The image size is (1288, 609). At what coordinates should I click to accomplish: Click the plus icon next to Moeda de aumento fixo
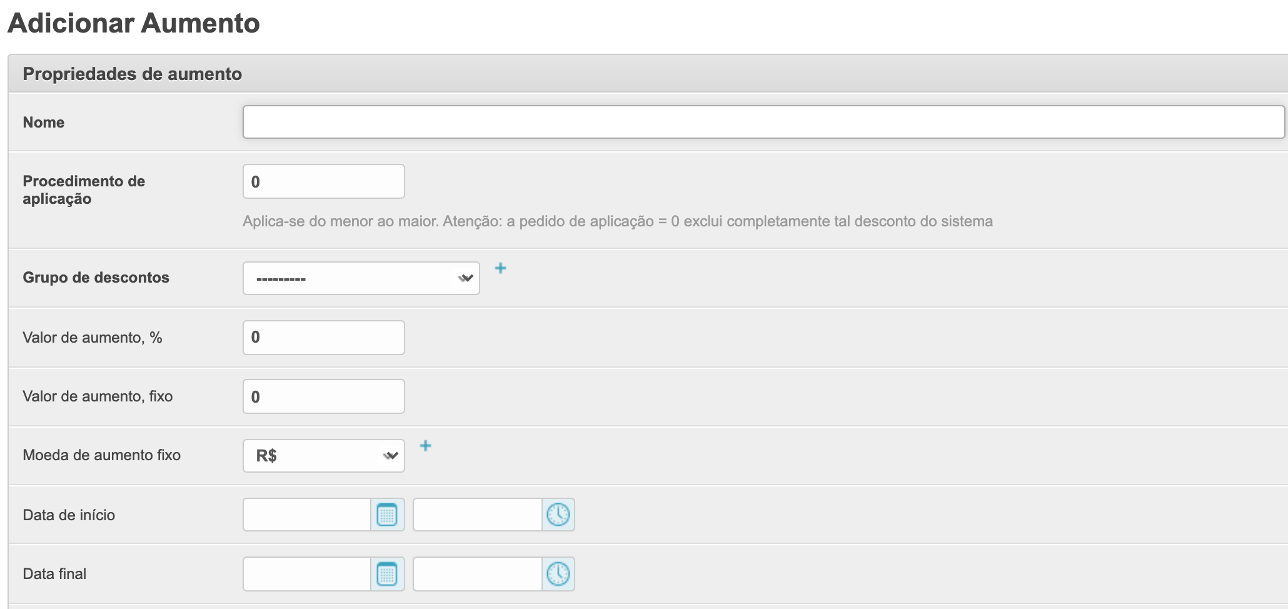(x=425, y=446)
